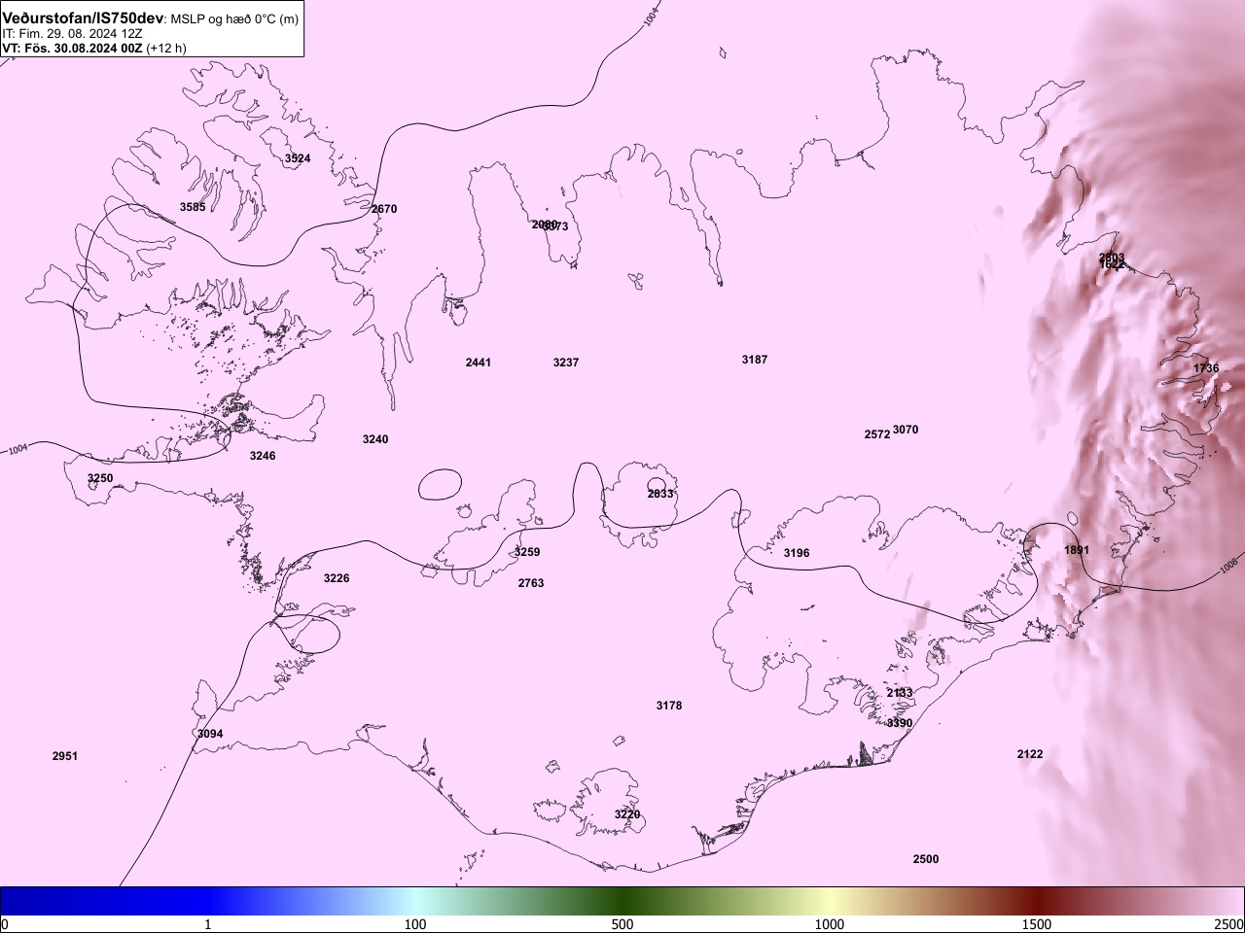Viewport: 1245px width, 933px height.
Task: Click the 2572 map value
Action: (877, 434)
